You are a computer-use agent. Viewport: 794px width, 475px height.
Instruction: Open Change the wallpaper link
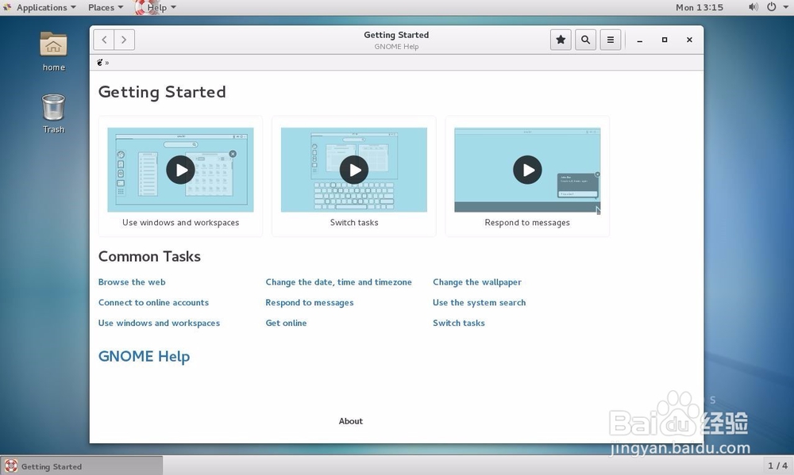(477, 282)
